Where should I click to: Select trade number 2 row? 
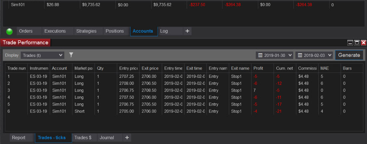184,83
